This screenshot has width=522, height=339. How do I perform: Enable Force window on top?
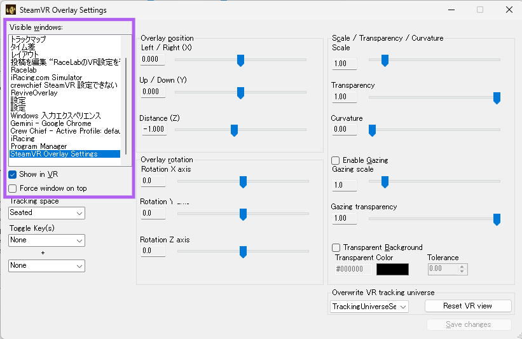coord(13,188)
